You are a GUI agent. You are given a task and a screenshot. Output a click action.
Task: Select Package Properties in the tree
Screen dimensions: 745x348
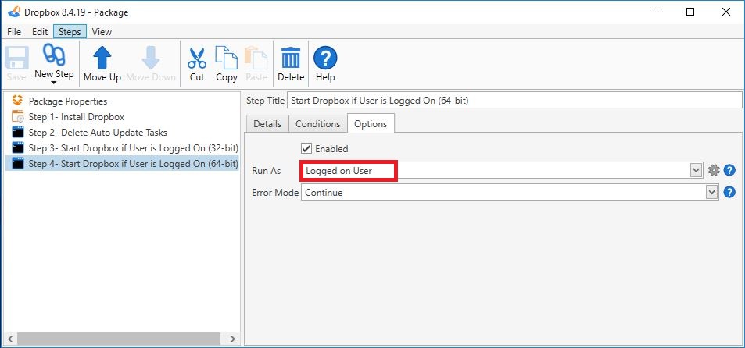[68, 101]
